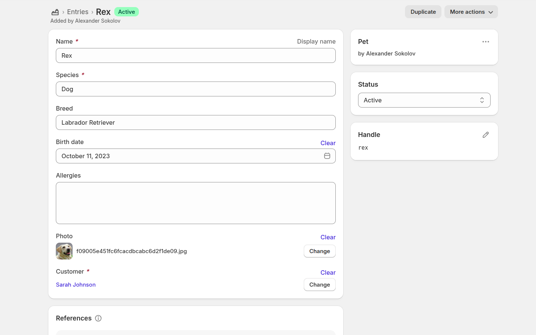Click Change next to the Photo field

click(320, 251)
